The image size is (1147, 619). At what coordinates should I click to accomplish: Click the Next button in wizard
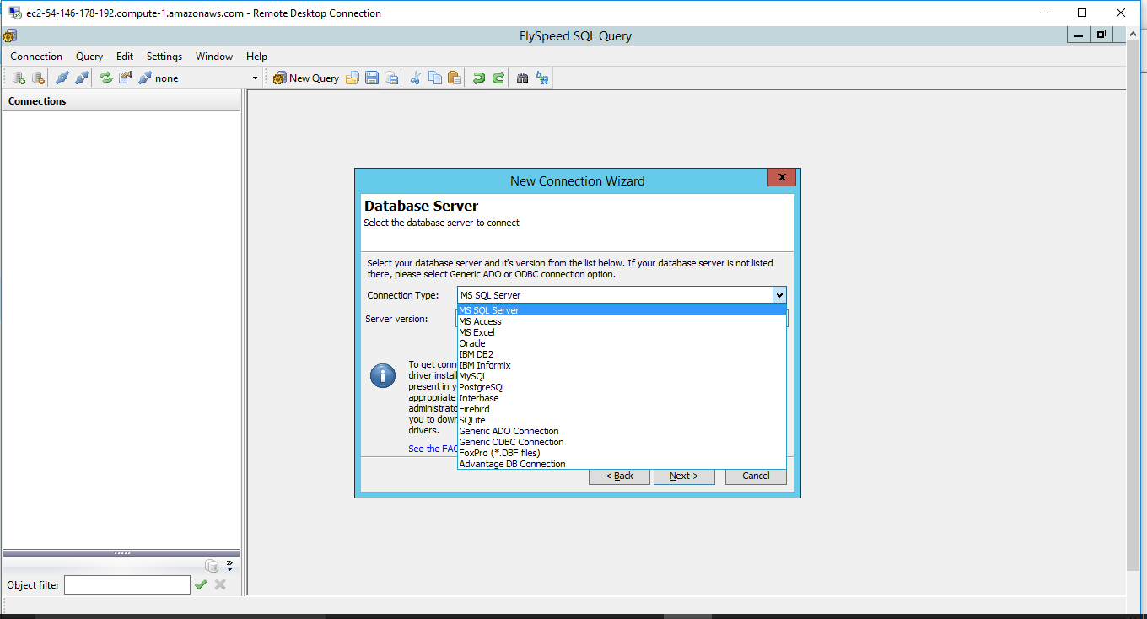(684, 476)
